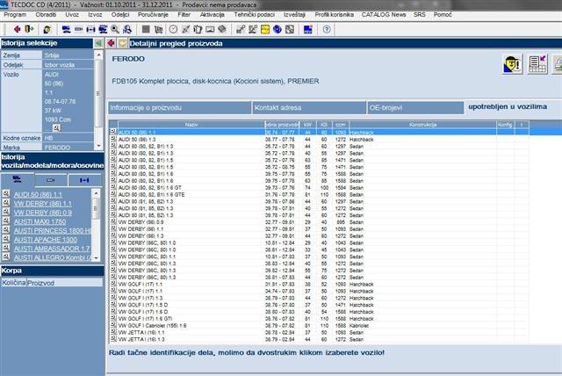Open the shopping cart toolbar icon
The image size is (562, 376).
[158, 29]
